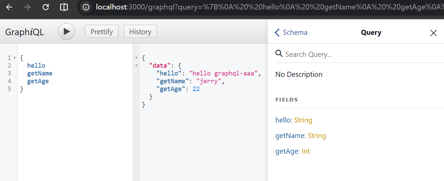Collapse the query block at line 1
The image size is (444, 181).
[x=15, y=58]
